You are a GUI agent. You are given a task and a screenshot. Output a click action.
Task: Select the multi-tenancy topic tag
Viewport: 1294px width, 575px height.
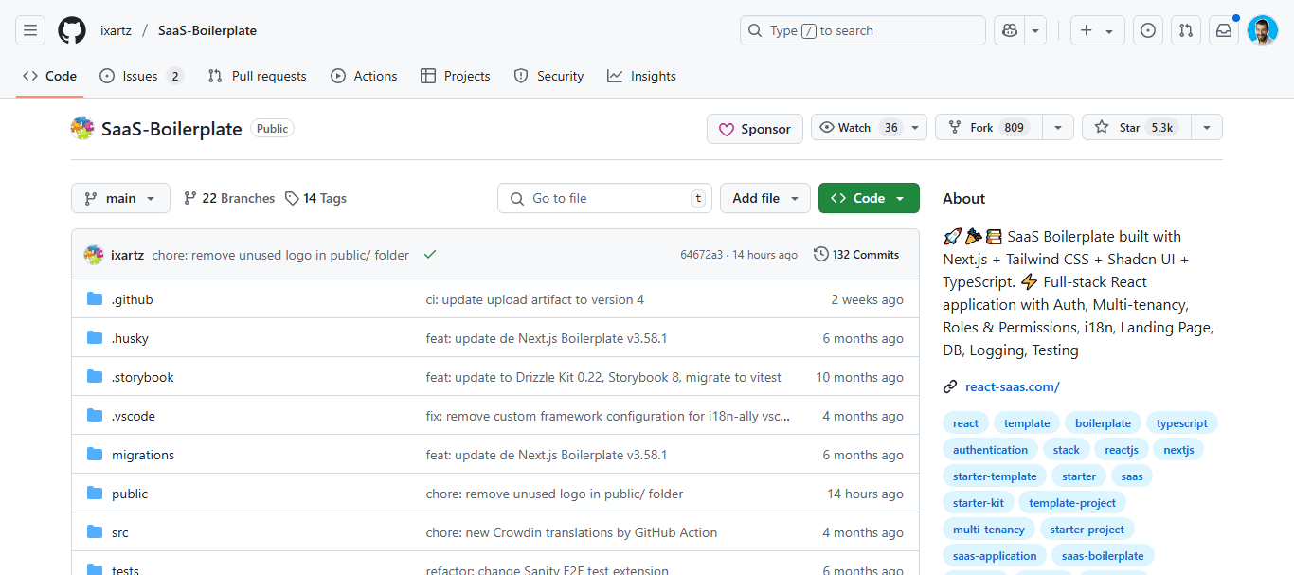[x=989, y=530]
